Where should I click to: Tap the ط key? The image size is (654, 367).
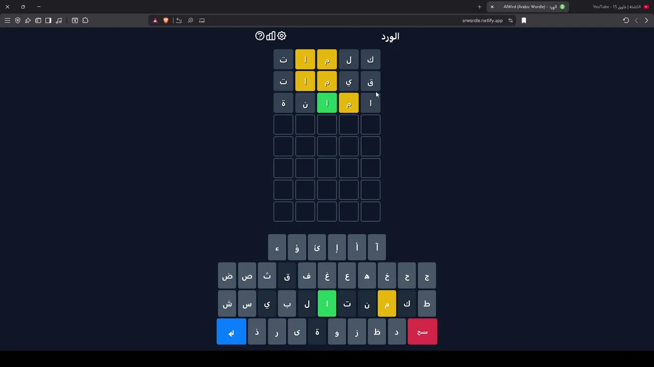pyautogui.click(x=427, y=304)
